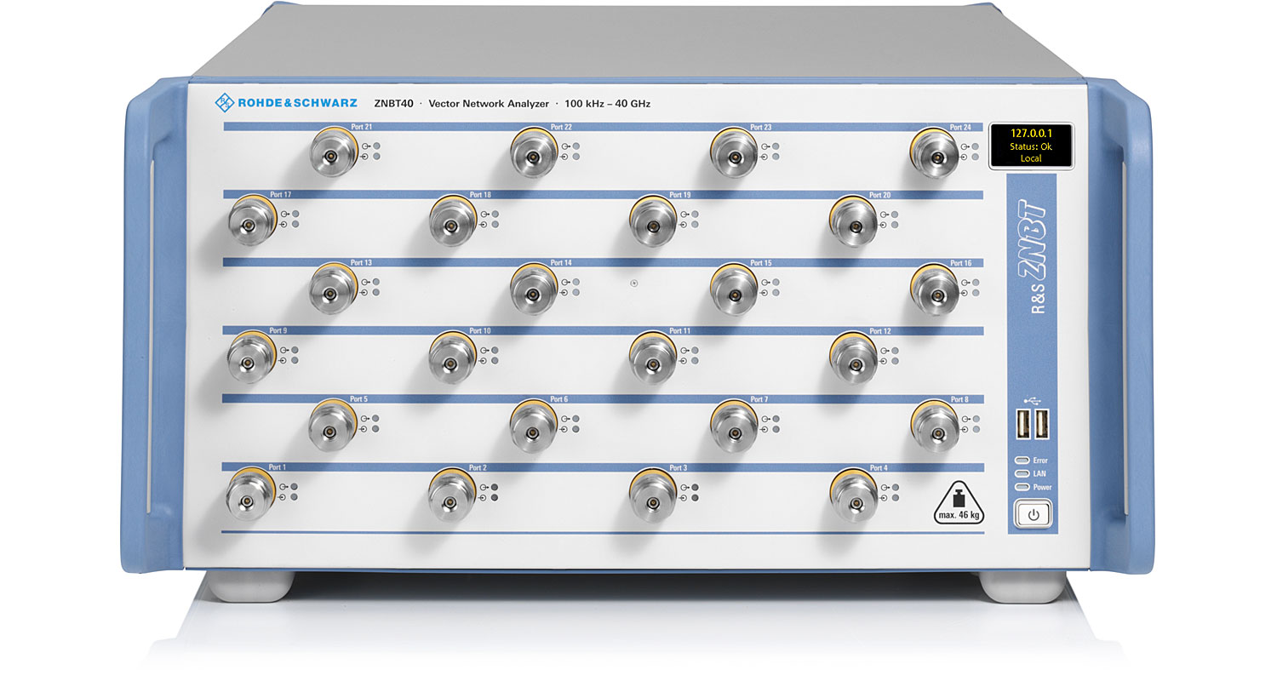Screen dimensions: 1277x681
Task: Click the Error status LED
Action: pyautogui.click(x=1021, y=461)
